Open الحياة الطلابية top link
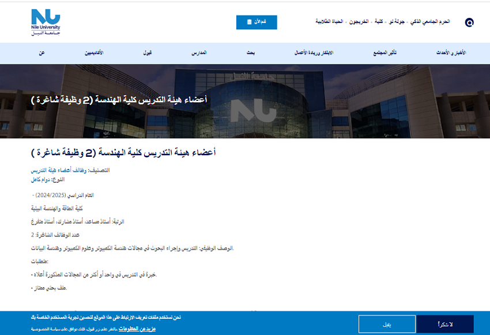490x335 pixels. point(329,21)
